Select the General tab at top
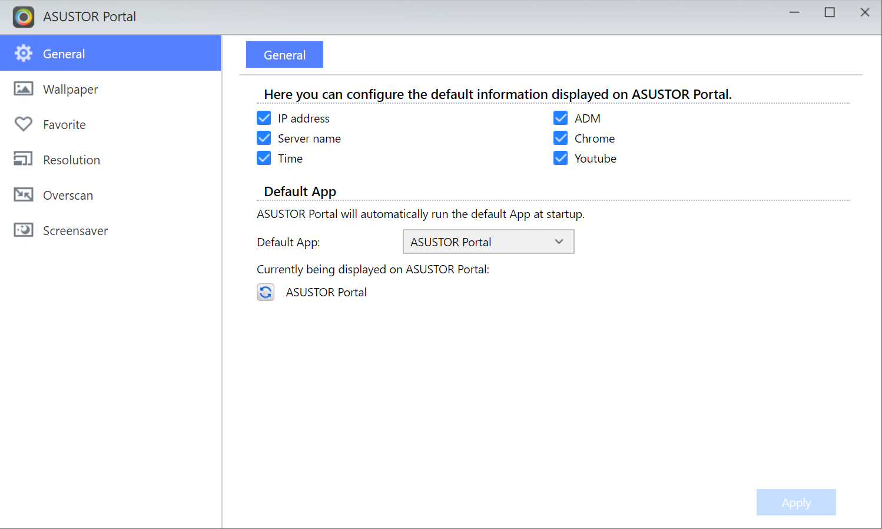 click(x=284, y=55)
